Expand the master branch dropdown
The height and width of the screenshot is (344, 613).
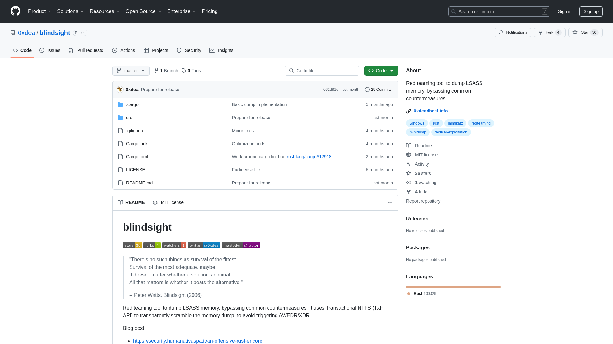pos(131,71)
